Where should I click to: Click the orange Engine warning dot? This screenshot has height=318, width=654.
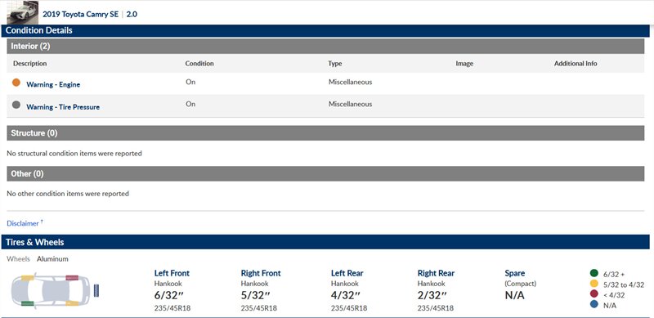click(16, 83)
